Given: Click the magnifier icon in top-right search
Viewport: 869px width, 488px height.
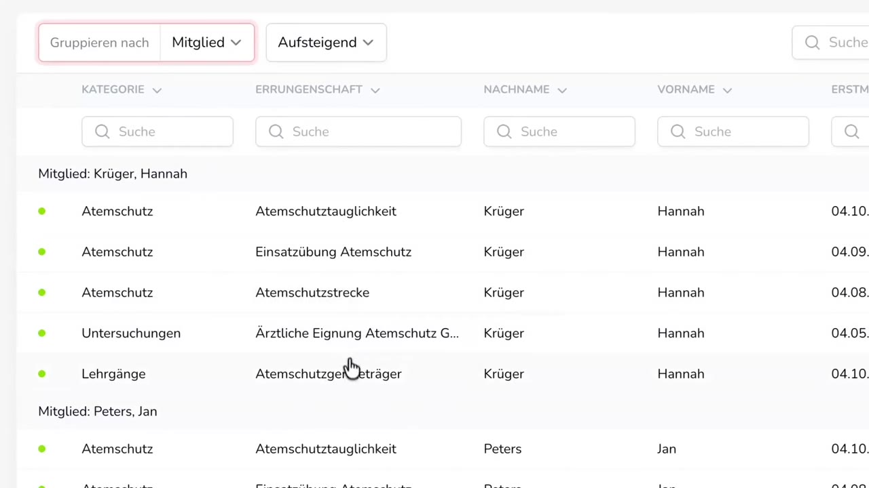Looking at the screenshot, I should pos(813,43).
